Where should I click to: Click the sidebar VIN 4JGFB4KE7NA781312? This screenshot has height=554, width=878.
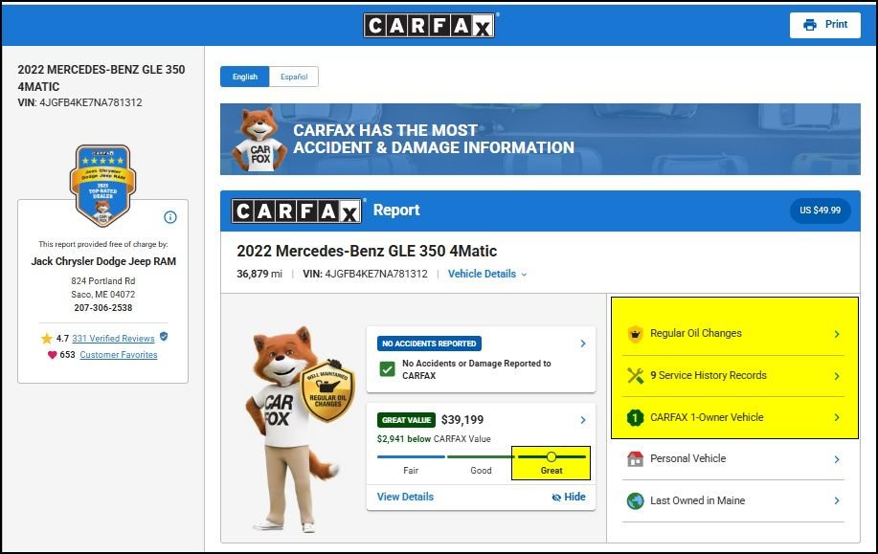(79, 103)
